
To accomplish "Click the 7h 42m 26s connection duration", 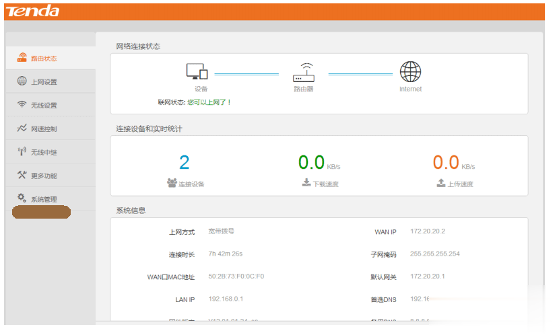I will coord(226,254).
